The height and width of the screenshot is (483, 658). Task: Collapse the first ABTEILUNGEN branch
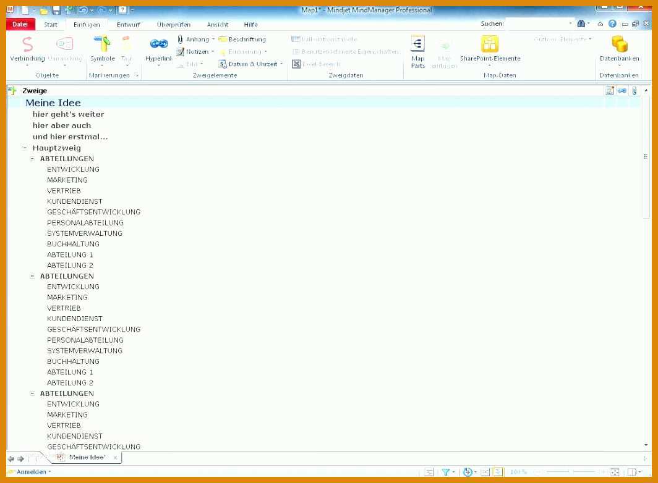tap(32, 159)
